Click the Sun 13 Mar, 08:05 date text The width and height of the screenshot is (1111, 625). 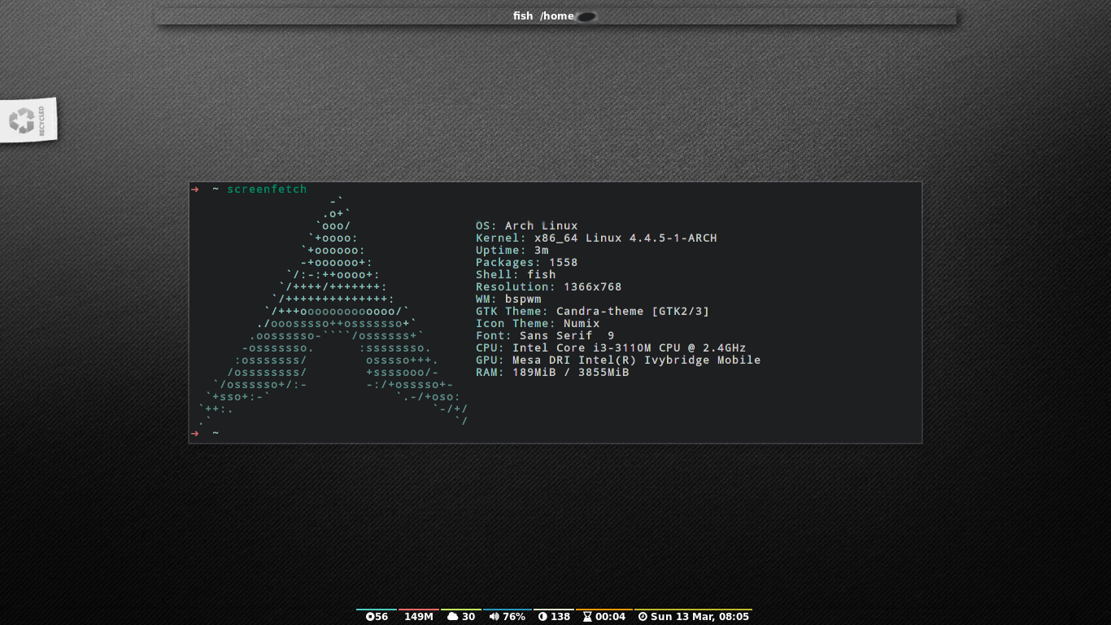[699, 617]
